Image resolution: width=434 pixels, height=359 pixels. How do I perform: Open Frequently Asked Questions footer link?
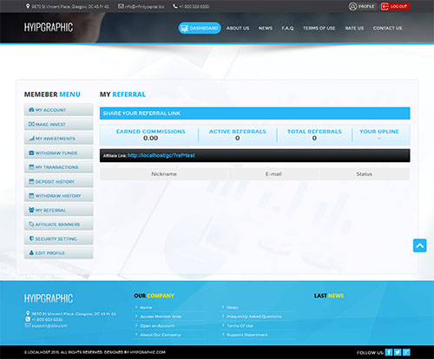pyautogui.click(x=253, y=317)
